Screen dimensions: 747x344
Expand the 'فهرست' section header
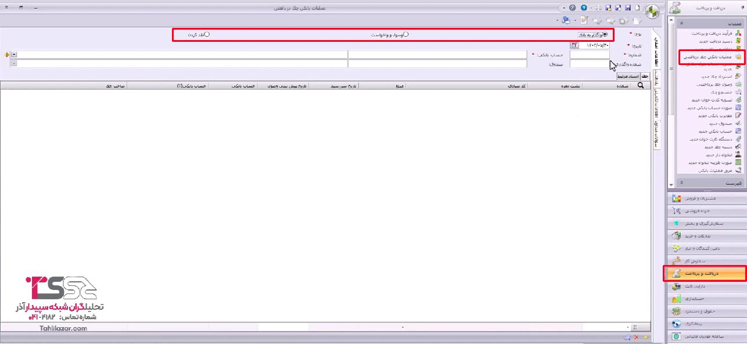(x=710, y=183)
